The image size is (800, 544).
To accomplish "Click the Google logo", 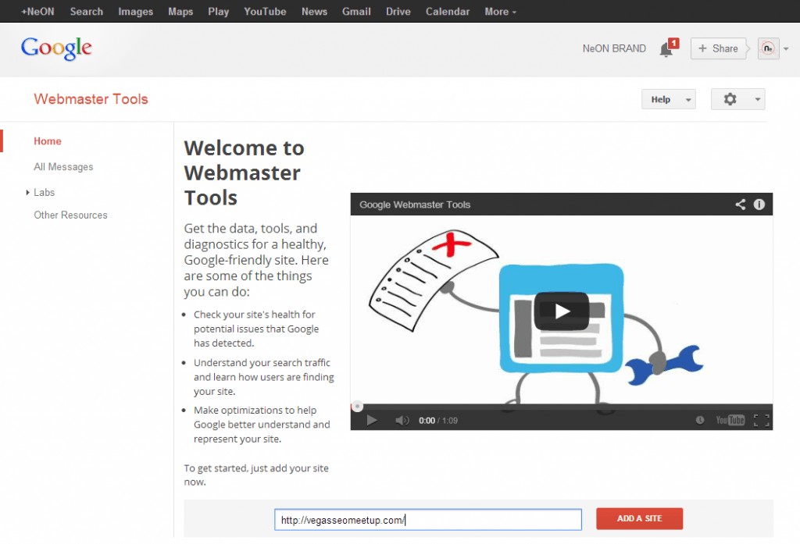I will (x=56, y=48).
